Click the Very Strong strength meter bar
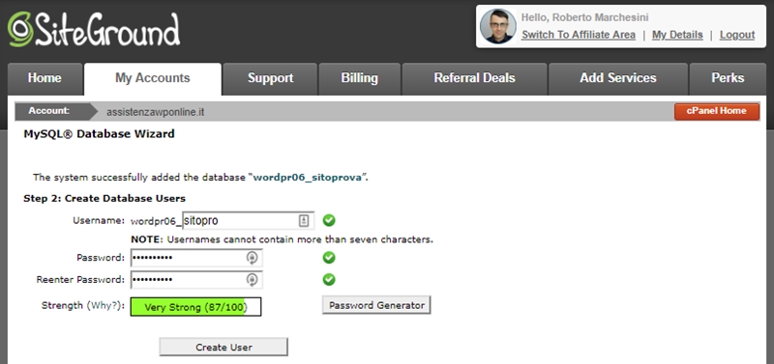Image resolution: width=774 pixels, height=364 pixels. click(x=196, y=307)
